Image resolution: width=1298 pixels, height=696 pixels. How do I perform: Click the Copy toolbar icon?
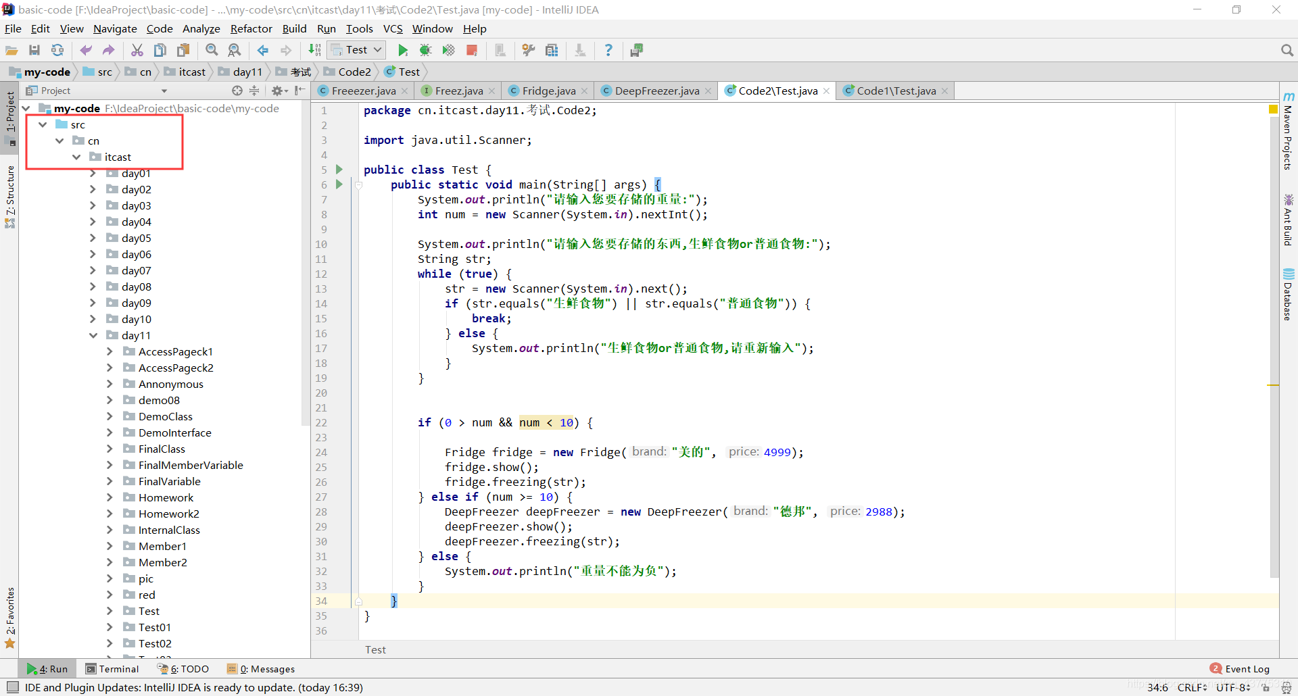point(160,50)
